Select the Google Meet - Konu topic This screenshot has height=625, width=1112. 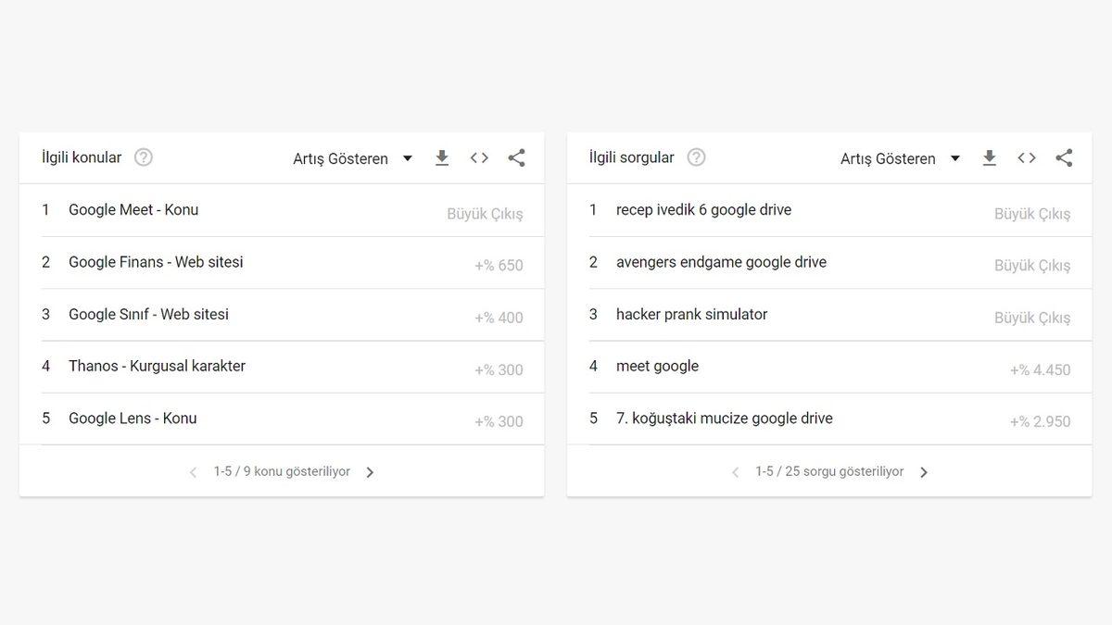[133, 209]
